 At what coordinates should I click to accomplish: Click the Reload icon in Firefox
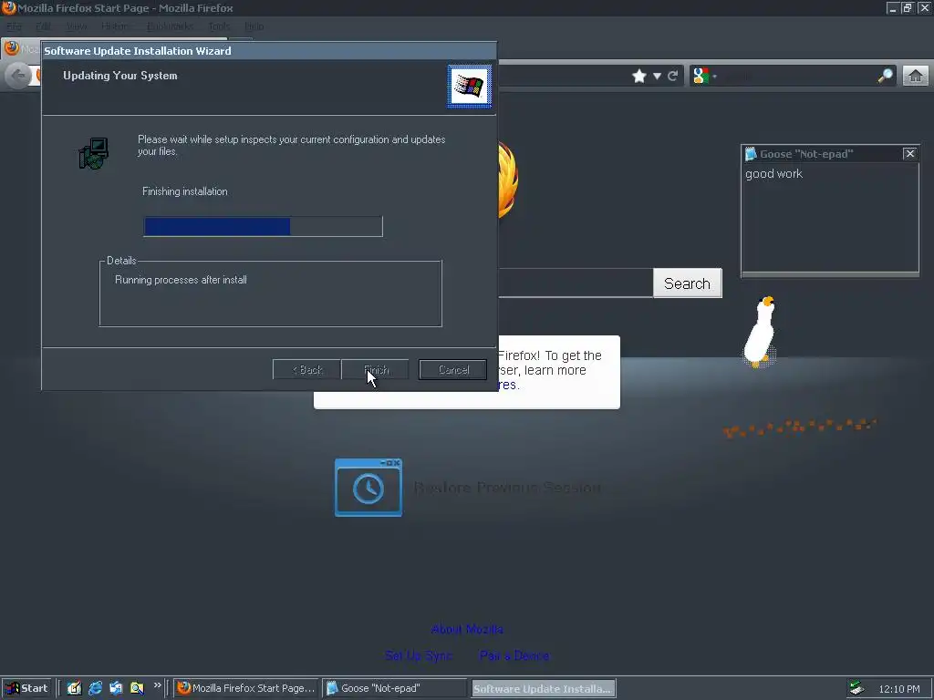click(x=672, y=76)
